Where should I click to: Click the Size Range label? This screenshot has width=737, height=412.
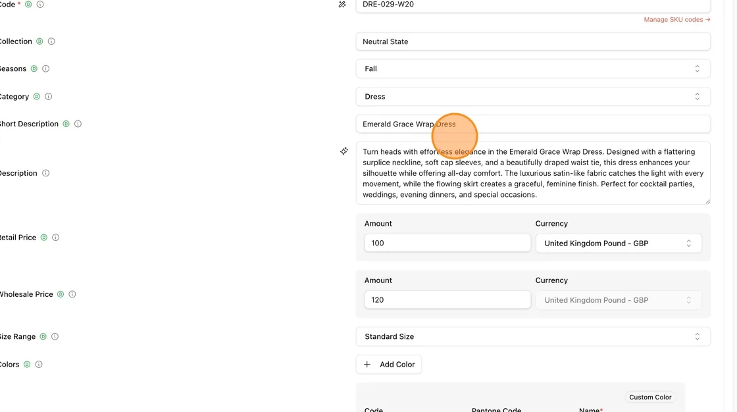[x=18, y=336]
